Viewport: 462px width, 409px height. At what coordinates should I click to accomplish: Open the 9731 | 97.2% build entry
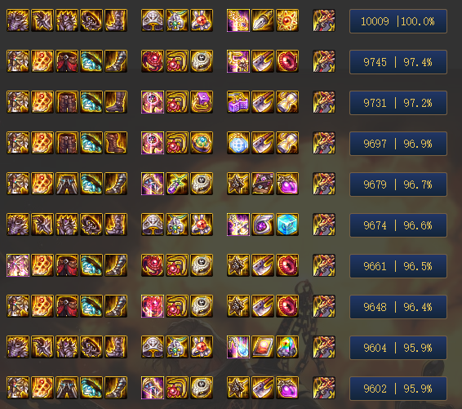(x=398, y=103)
